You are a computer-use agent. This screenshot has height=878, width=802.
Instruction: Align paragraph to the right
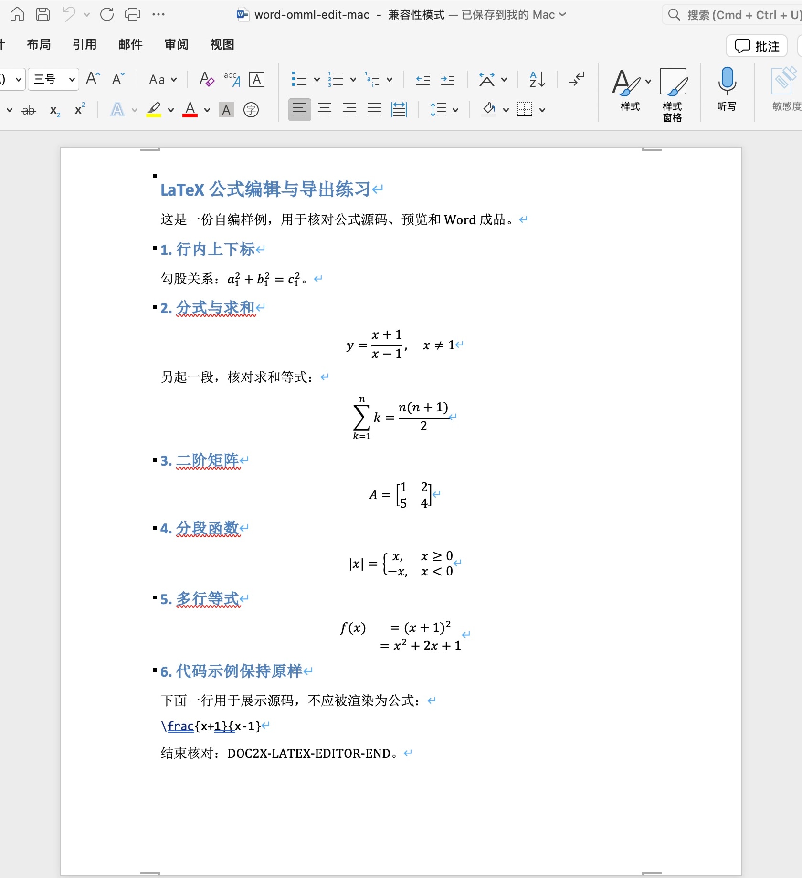[349, 110]
